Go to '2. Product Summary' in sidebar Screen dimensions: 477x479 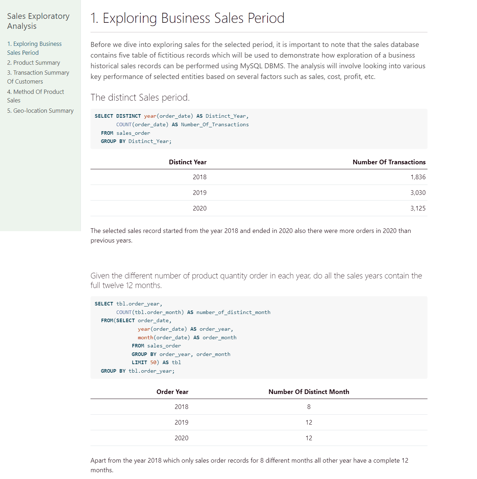click(x=33, y=63)
